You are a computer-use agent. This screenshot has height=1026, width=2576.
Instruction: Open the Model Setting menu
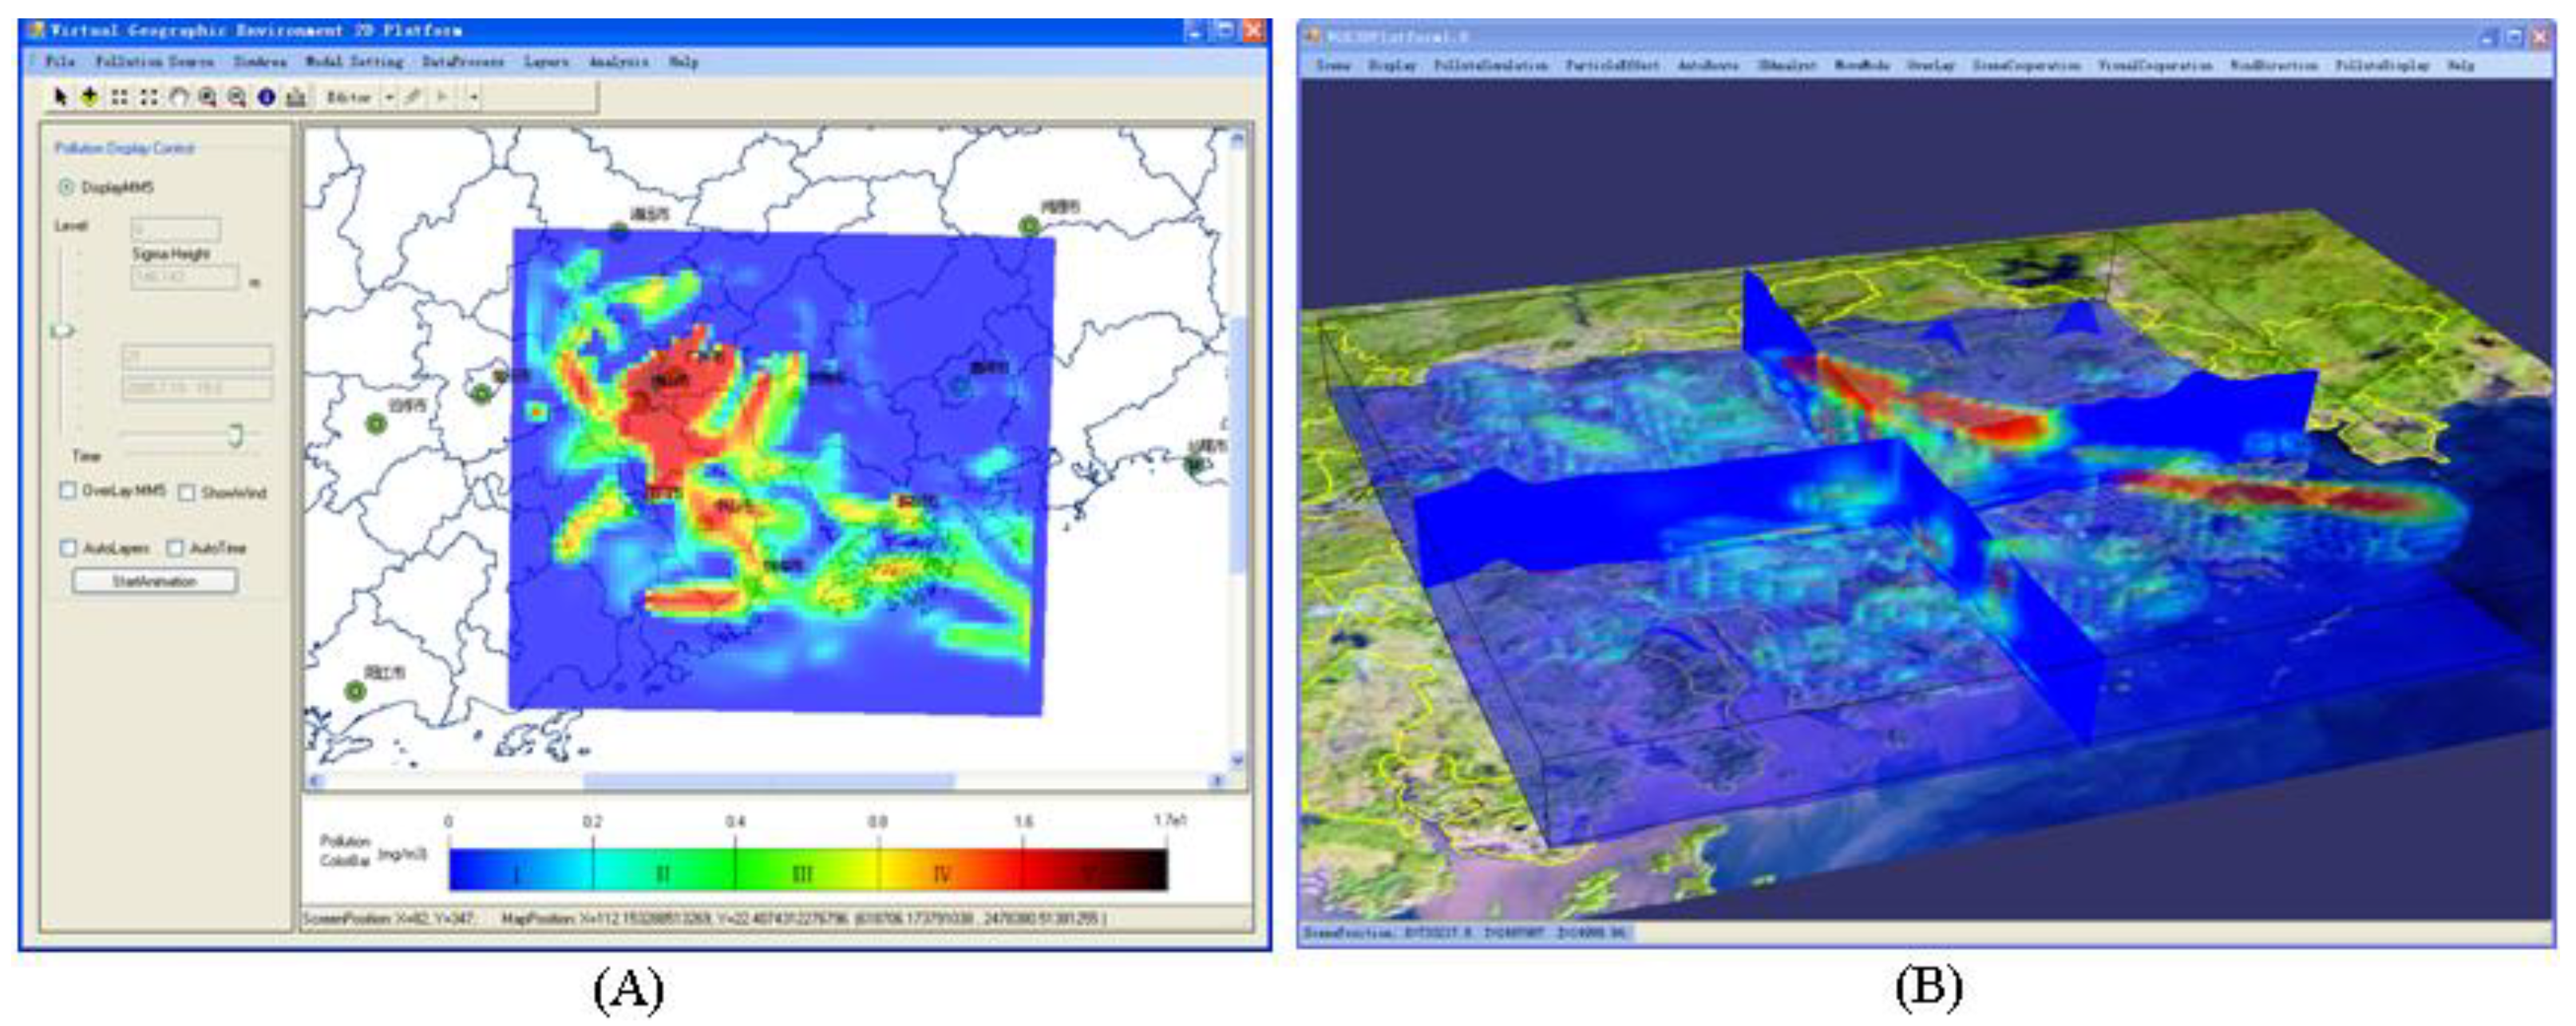[354, 62]
